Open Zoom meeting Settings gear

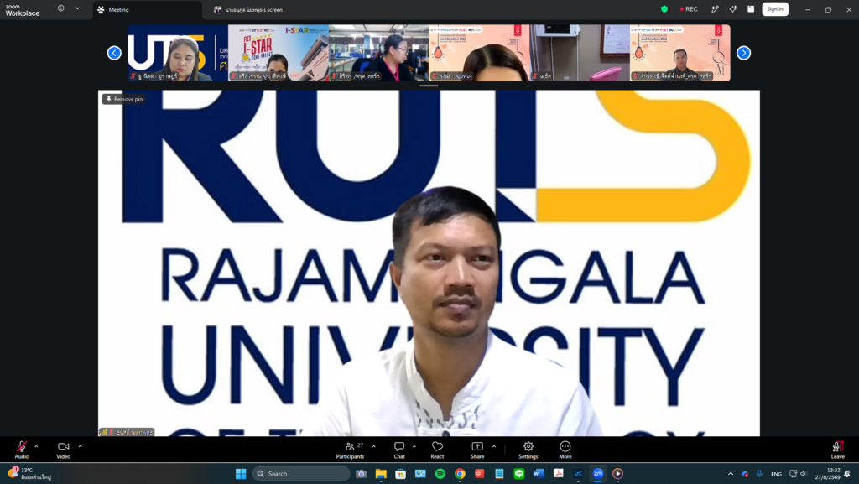pos(528,450)
